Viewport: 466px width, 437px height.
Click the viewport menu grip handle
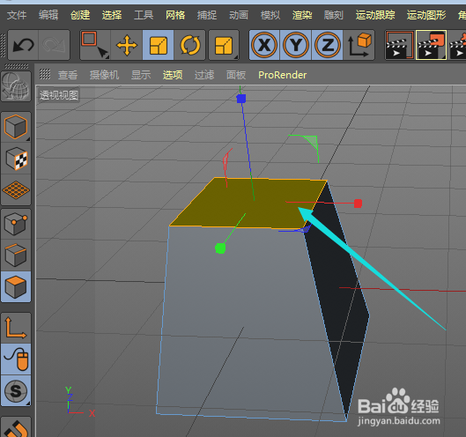(45, 74)
